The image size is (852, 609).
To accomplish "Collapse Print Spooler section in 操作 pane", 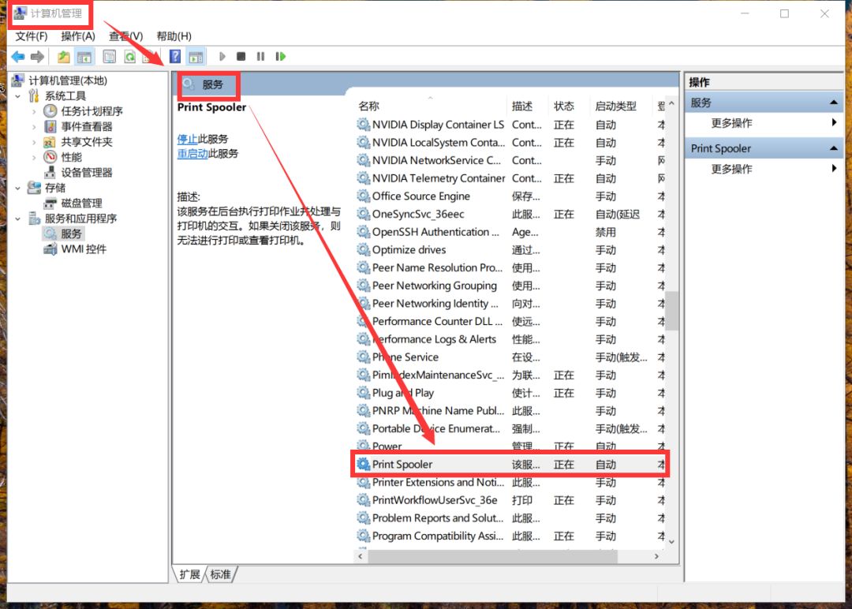I will 833,148.
